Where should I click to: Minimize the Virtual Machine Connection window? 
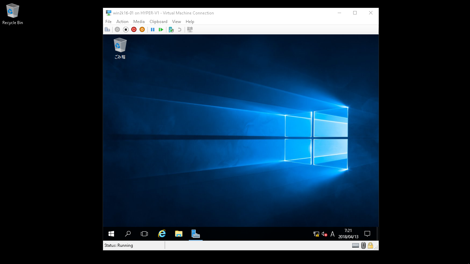pos(339,13)
